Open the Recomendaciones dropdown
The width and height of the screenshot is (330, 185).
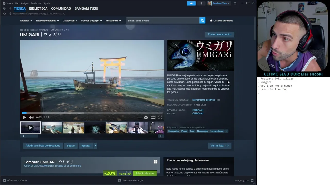point(47,21)
